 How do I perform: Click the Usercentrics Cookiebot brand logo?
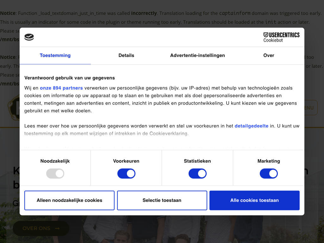click(281, 37)
